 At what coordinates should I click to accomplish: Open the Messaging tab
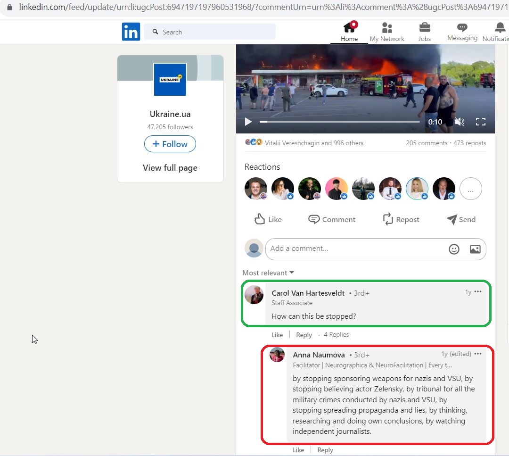coord(462,32)
